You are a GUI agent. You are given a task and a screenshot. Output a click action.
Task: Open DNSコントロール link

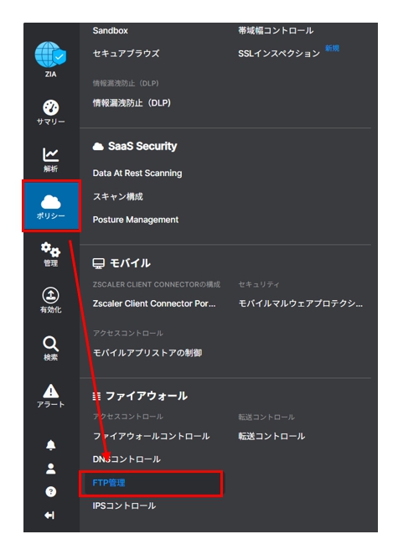127,459
